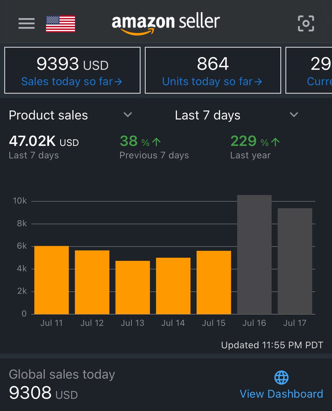Screen dimensions: 332x411
Task: Tap the 10k y-axis label
Action: pos(20,201)
